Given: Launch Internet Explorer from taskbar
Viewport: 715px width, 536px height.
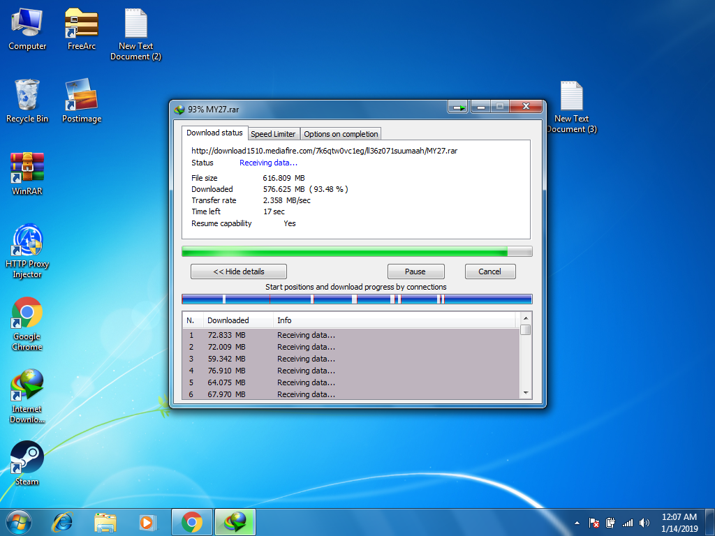Looking at the screenshot, I should (62, 522).
